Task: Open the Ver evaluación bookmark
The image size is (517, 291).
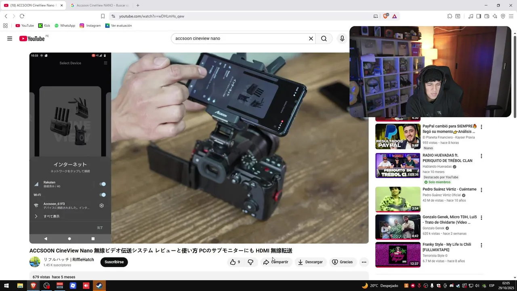Action: pyautogui.click(x=118, y=25)
